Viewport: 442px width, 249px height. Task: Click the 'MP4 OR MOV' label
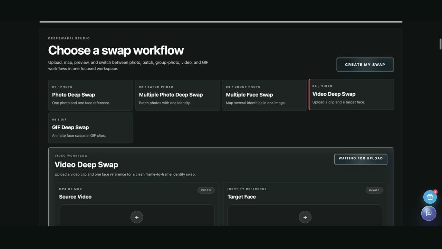pyautogui.click(x=70, y=189)
